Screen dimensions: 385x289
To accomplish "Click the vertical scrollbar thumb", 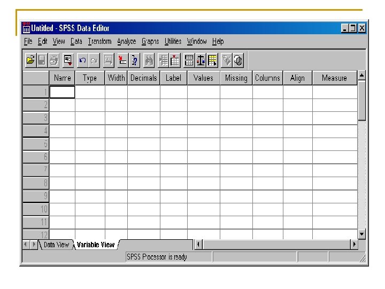I will pyautogui.click(x=361, y=101).
